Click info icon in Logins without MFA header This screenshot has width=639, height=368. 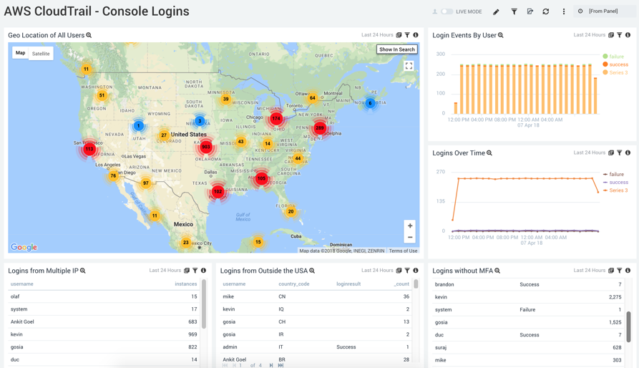coord(628,271)
